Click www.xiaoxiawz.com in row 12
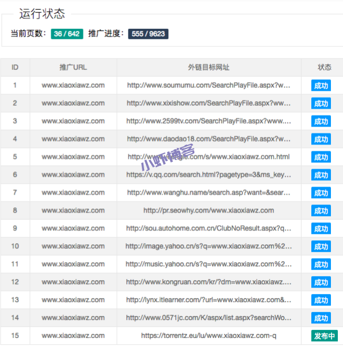The height and width of the screenshot is (346, 343). 73,282
